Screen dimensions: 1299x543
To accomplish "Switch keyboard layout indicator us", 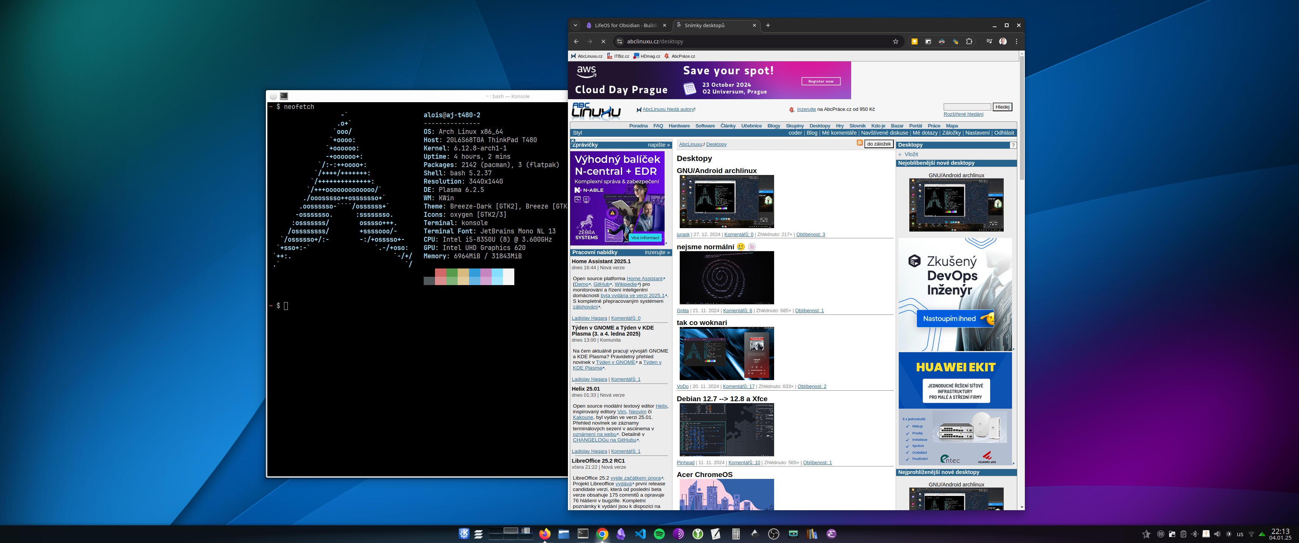I will coord(1240,534).
